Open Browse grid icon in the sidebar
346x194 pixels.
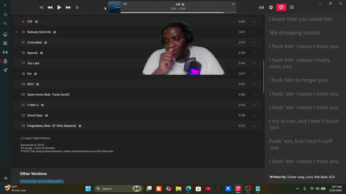coord(5,43)
